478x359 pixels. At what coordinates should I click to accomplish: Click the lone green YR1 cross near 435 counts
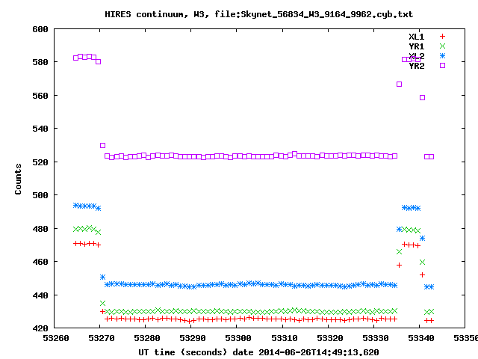coord(103,303)
